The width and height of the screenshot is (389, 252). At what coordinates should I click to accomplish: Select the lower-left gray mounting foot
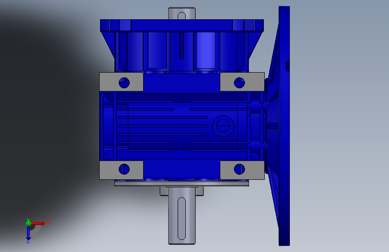(121, 170)
